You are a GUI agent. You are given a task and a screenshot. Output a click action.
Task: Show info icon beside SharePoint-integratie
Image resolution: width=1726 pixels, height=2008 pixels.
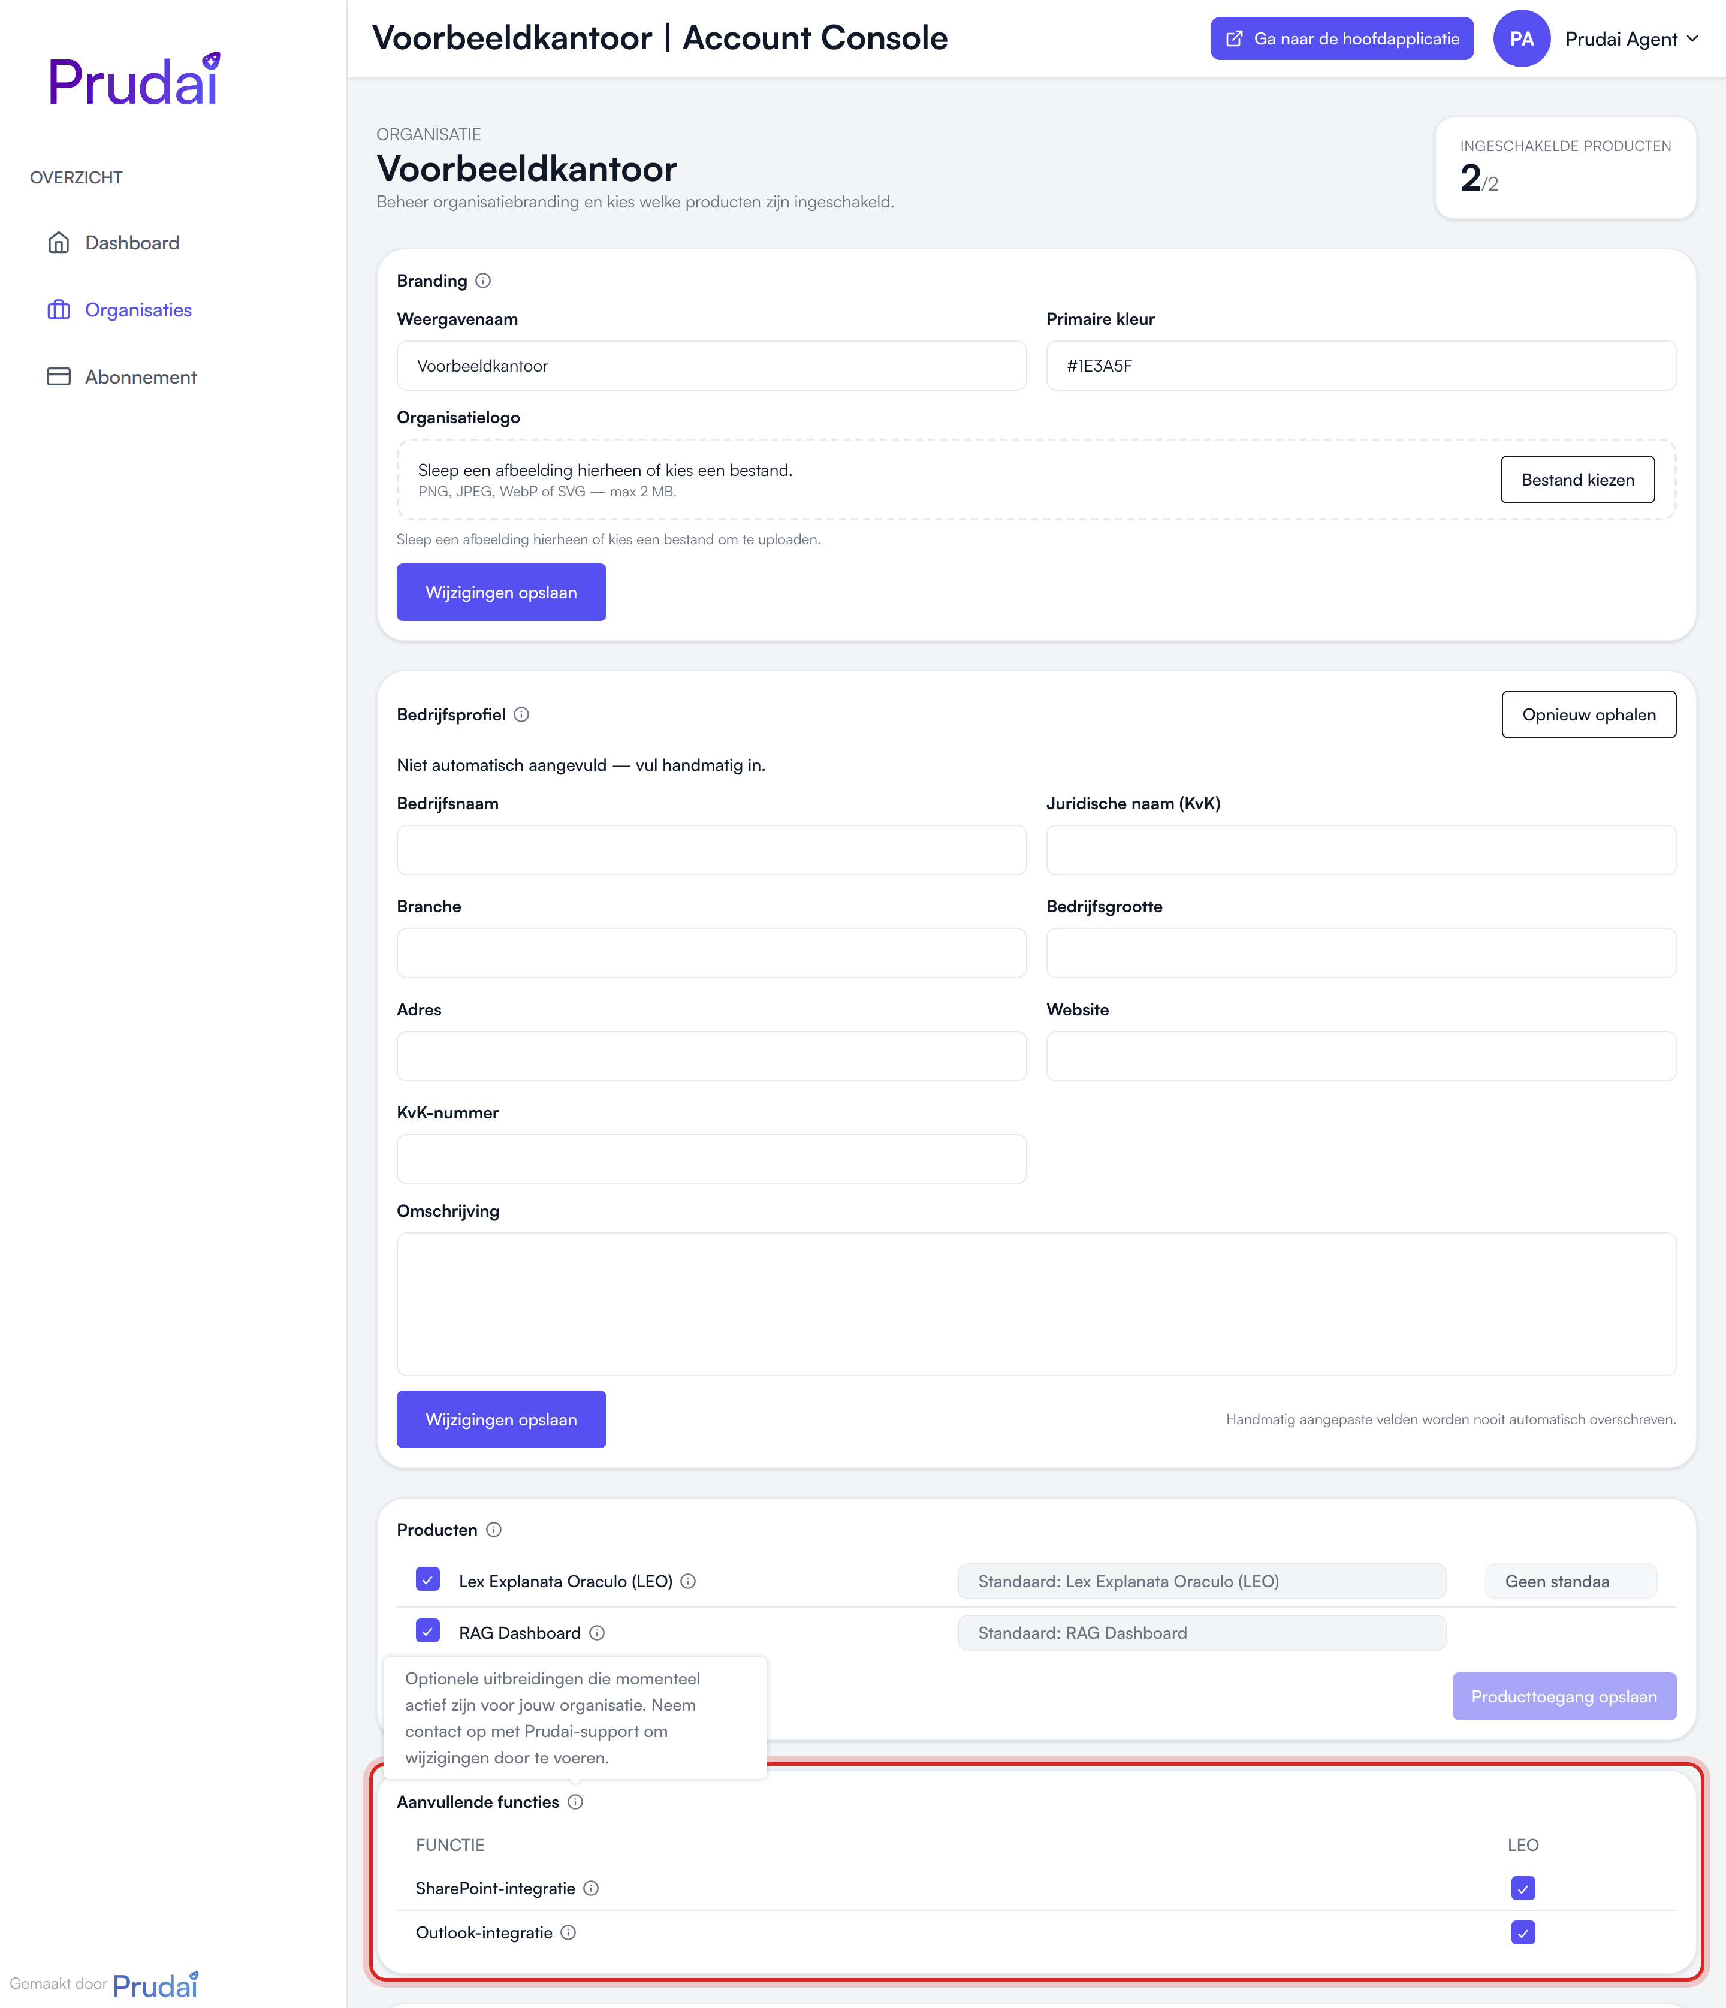click(591, 1889)
